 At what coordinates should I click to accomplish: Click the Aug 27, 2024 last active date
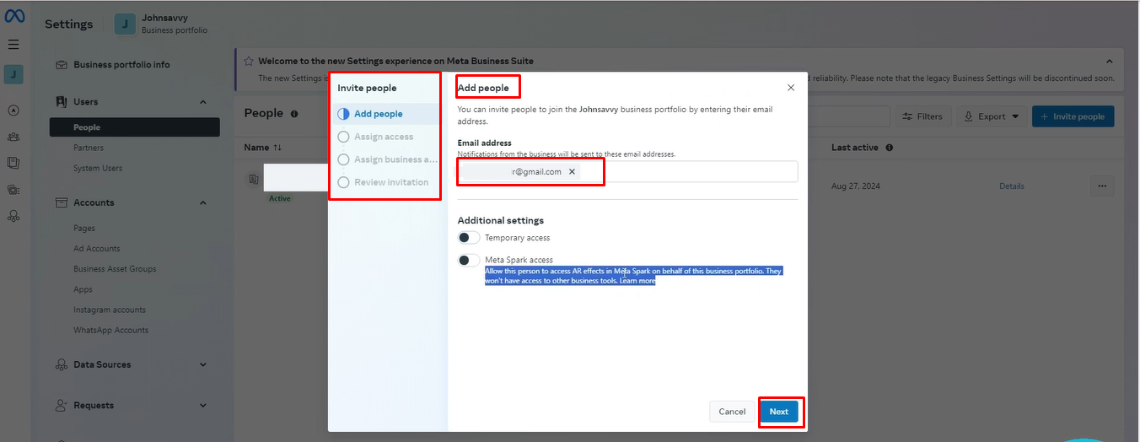click(855, 186)
